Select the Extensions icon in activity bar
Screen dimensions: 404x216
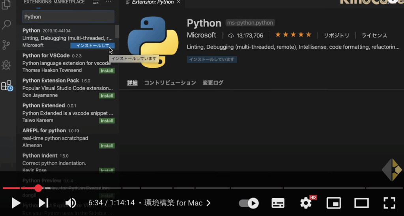(7, 86)
